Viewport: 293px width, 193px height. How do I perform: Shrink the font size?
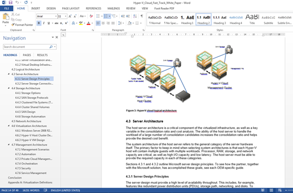coord(75,16)
